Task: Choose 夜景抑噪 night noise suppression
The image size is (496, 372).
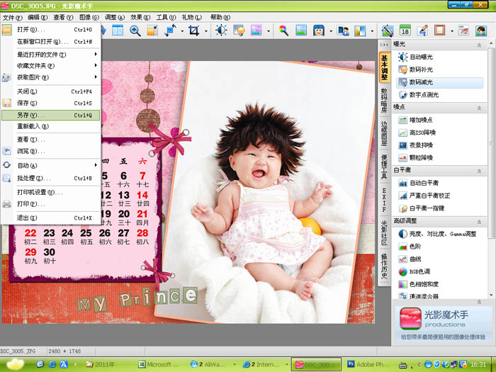Action: (421, 145)
